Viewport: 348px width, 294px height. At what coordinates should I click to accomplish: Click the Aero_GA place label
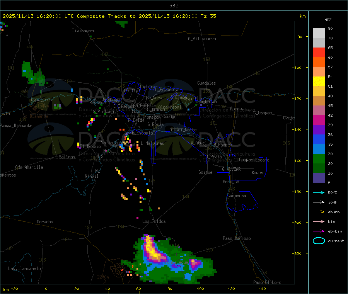(x=231, y=182)
